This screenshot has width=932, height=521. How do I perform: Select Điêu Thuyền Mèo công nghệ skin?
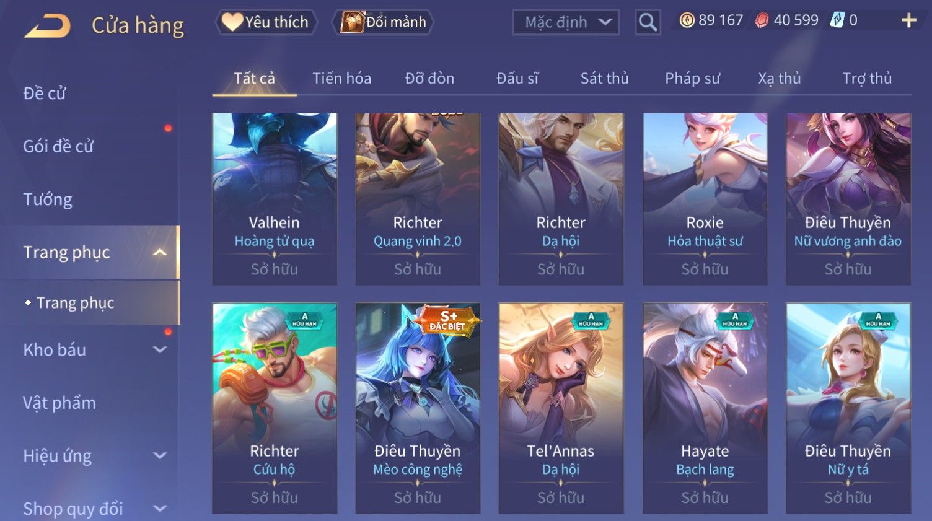tap(418, 408)
